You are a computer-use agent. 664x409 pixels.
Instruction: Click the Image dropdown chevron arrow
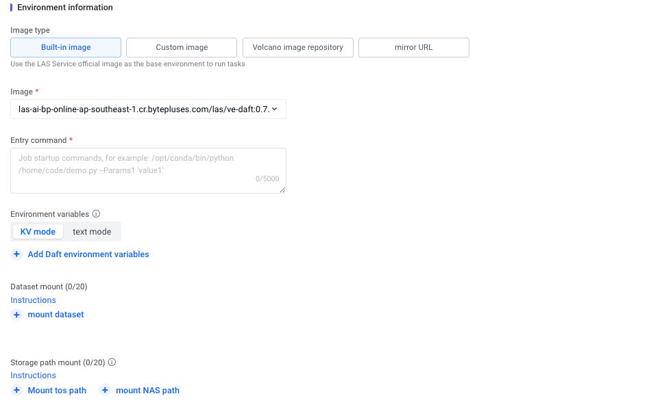click(x=275, y=109)
